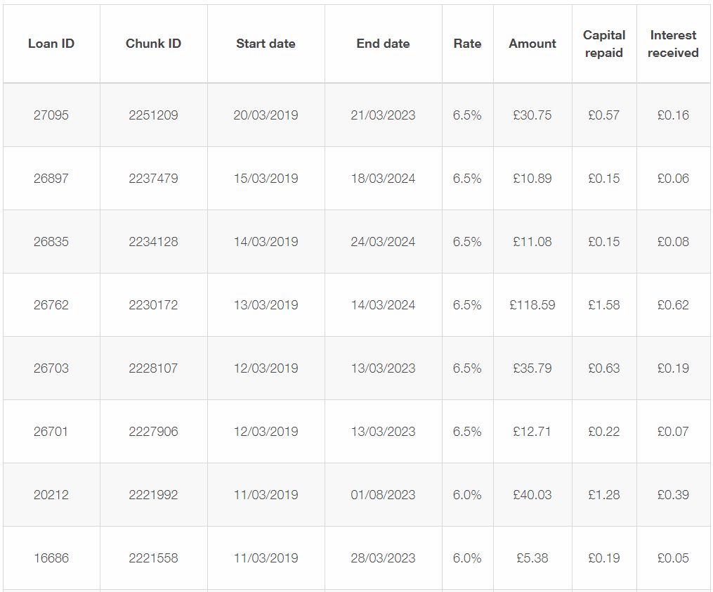Click end date 28/03/2023
This screenshot has height=592, width=713.
383,558
